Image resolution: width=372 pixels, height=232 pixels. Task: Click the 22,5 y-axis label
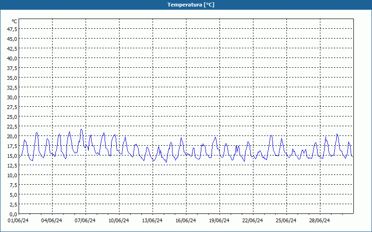click(13, 127)
